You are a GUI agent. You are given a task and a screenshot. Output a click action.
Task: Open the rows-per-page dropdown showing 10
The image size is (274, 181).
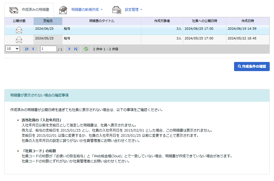point(13,49)
